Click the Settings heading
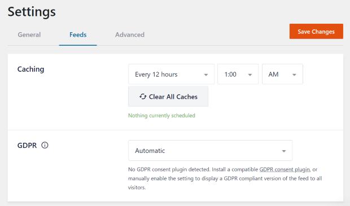This screenshot has height=206, width=350. click(32, 12)
